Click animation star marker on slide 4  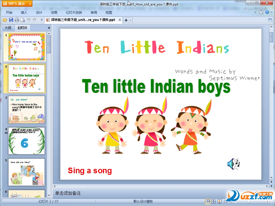click(6, 133)
